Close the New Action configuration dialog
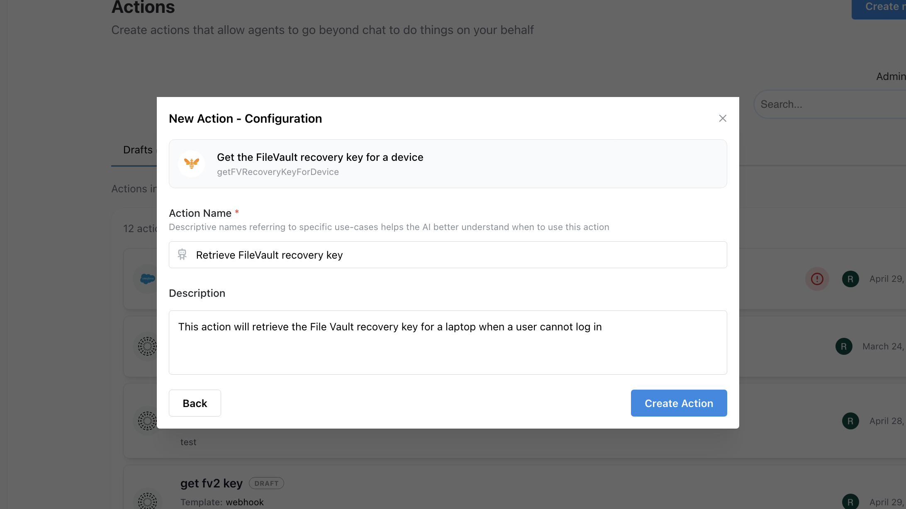The image size is (906, 509). click(723, 119)
